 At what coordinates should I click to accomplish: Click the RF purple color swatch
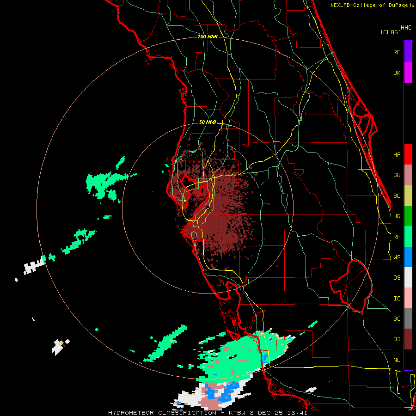pyautogui.click(x=408, y=52)
